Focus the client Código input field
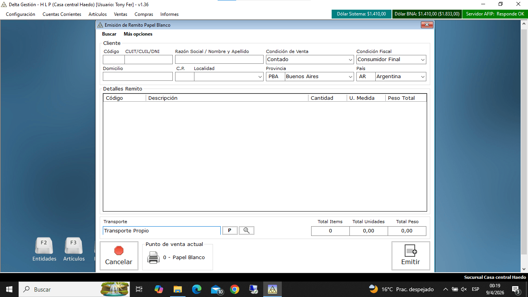The height and width of the screenshot is (297, 528). tap(114, 60)
